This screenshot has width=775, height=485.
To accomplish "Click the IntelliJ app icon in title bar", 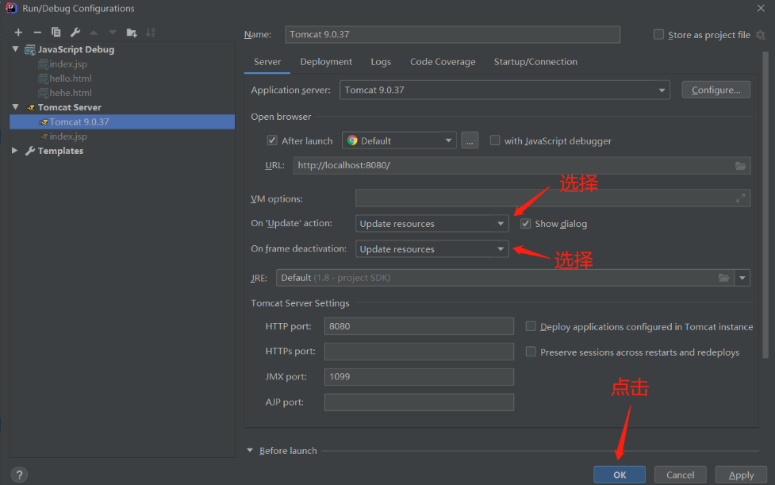I will click(11, 8).
